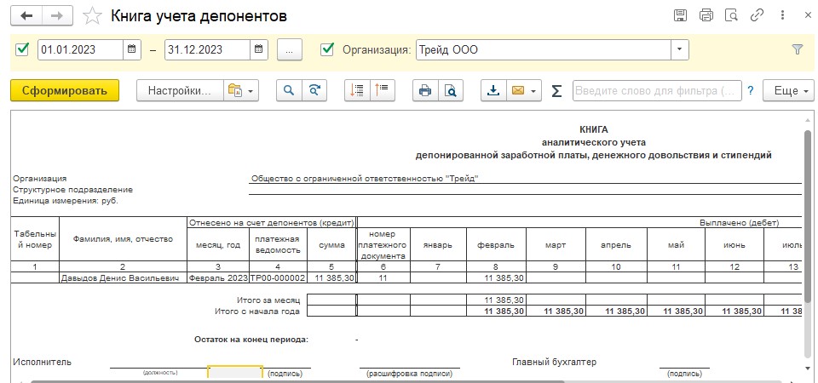Click the magnifier find icon
This screenshot has height=383, width=818.
tap(289, 90)
